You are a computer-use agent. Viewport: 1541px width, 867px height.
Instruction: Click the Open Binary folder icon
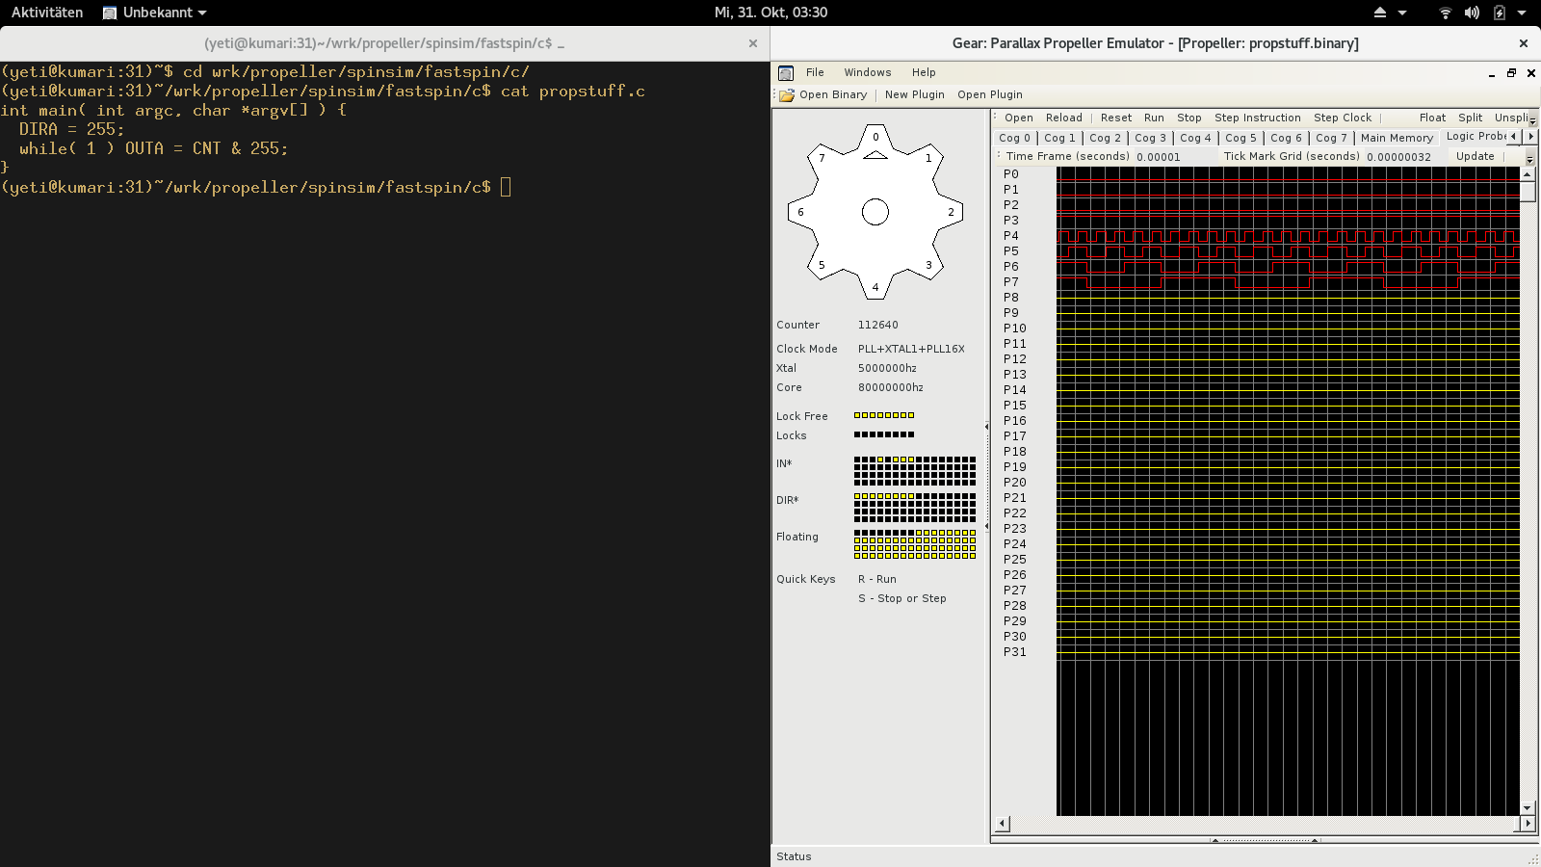coord(787,95)
